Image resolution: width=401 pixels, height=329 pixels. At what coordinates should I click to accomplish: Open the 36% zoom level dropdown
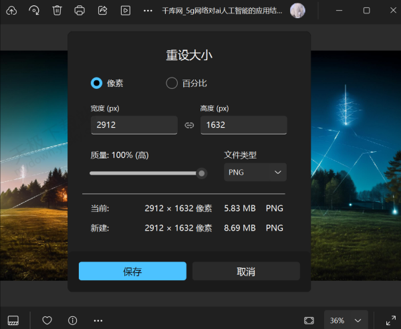tap(346, 320)
